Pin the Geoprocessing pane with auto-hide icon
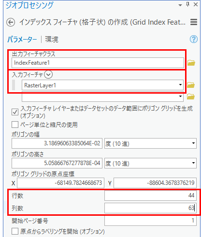 [187, 4]
